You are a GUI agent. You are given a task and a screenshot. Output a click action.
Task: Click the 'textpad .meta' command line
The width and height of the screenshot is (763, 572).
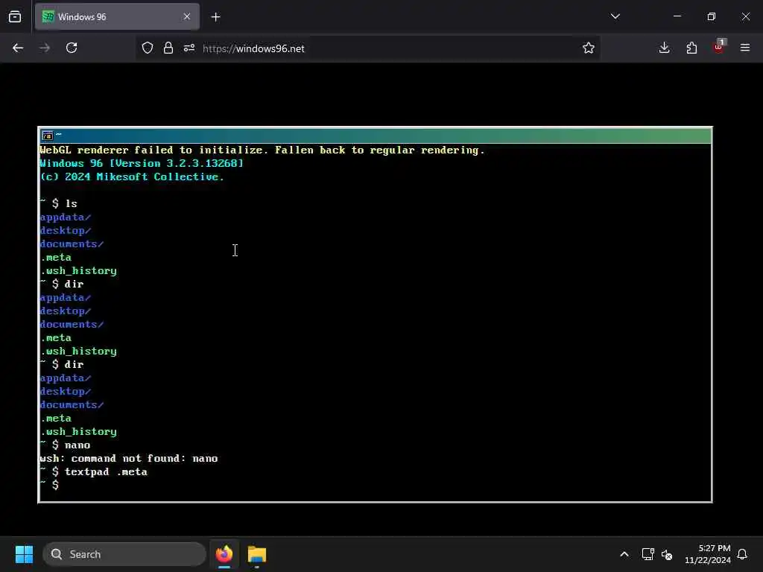coord(93,471)
